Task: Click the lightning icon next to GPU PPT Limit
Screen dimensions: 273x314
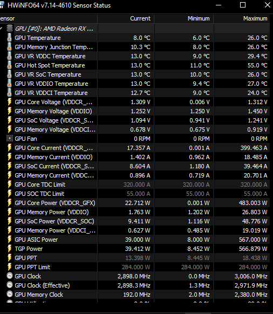Action: click(x=9, y=267)
